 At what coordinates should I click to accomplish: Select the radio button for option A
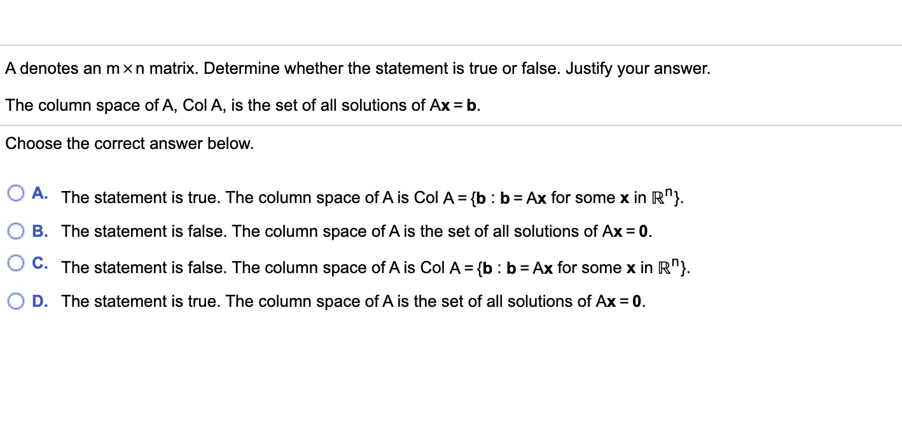point(16,193)
